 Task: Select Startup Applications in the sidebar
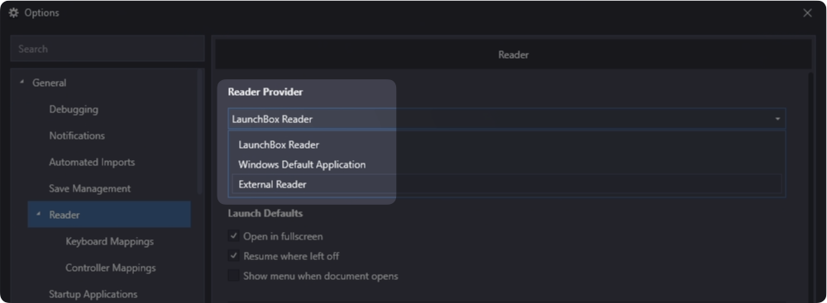coord(93,294)
